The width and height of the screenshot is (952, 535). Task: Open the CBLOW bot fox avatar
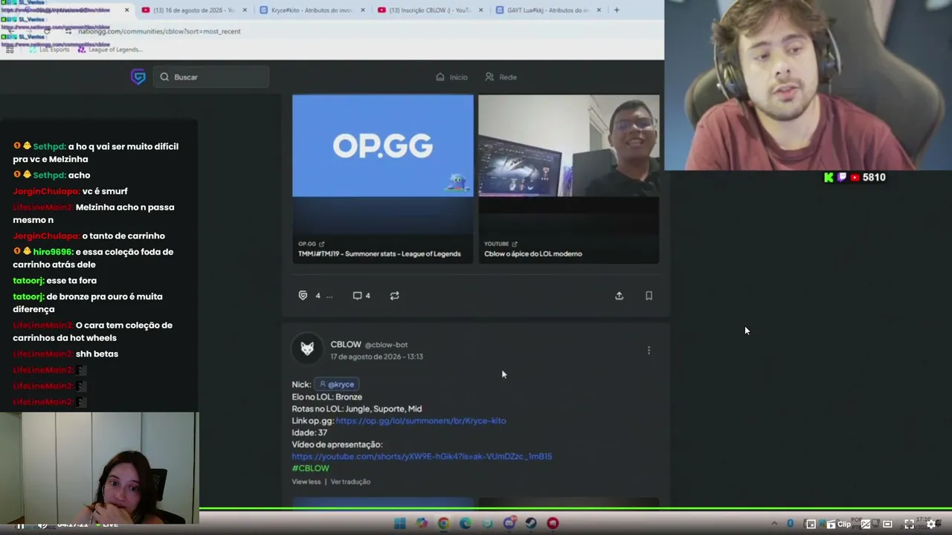tap(307, 349)
